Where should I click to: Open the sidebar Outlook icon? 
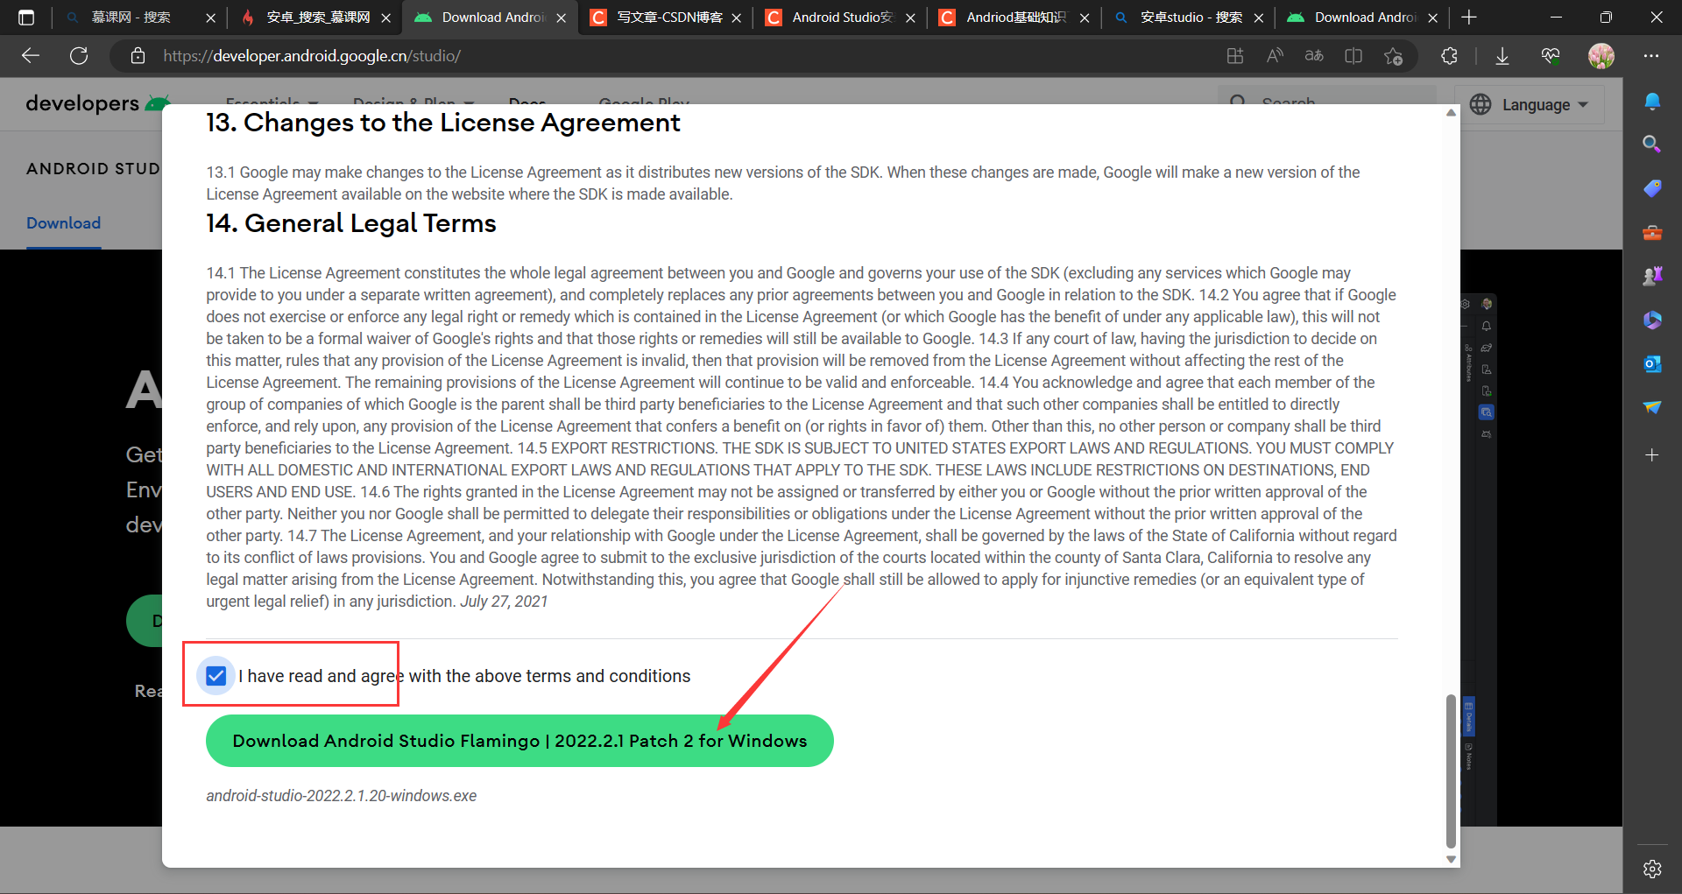[x=1652, y=363]
